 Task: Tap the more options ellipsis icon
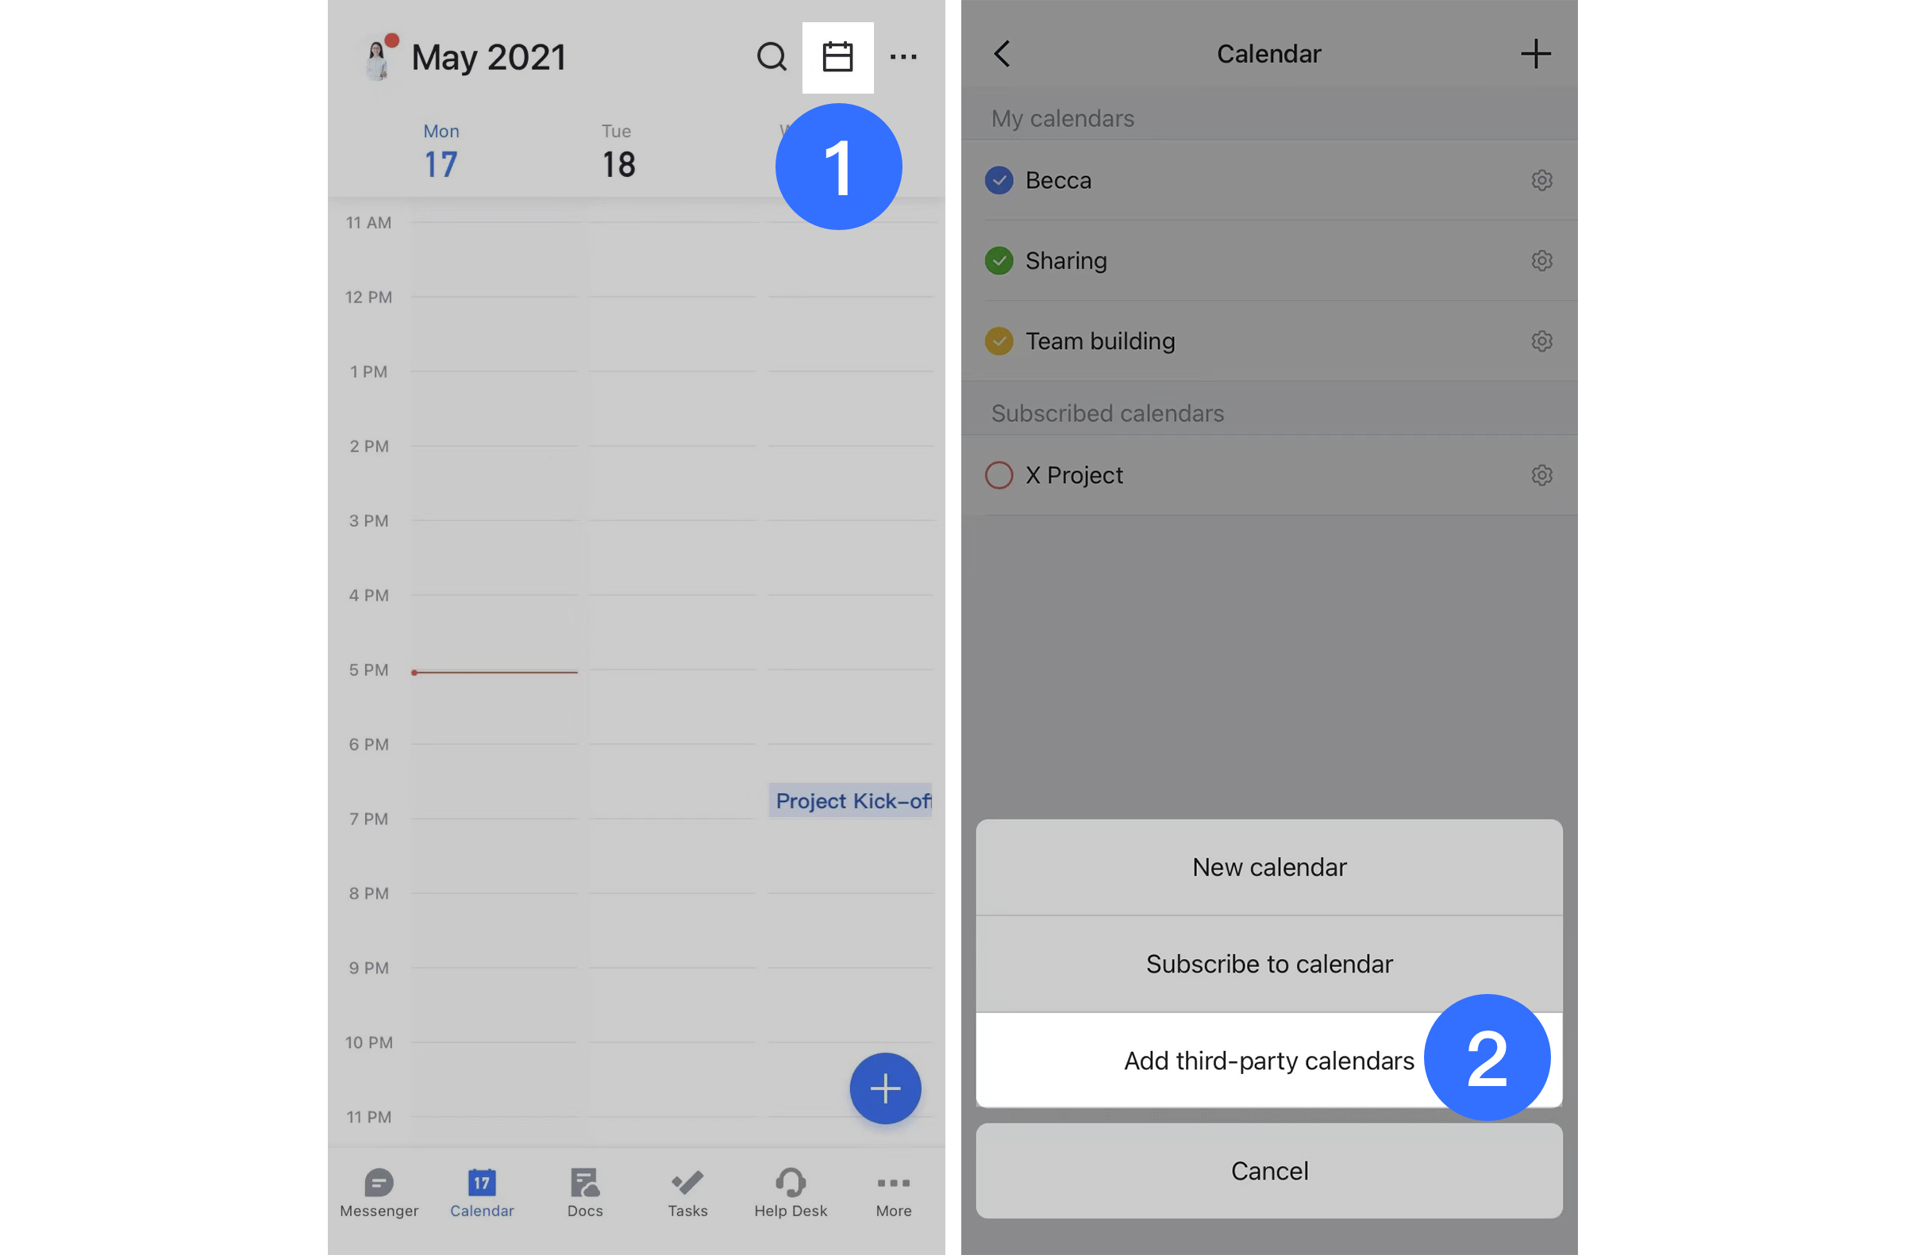[x=902, y=56]
